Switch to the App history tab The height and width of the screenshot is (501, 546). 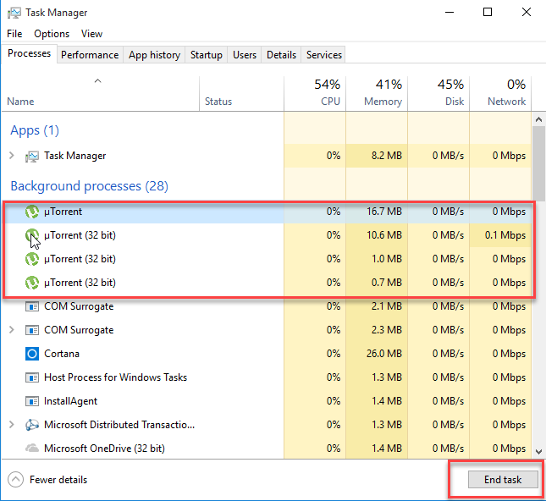tap(154, 55)
